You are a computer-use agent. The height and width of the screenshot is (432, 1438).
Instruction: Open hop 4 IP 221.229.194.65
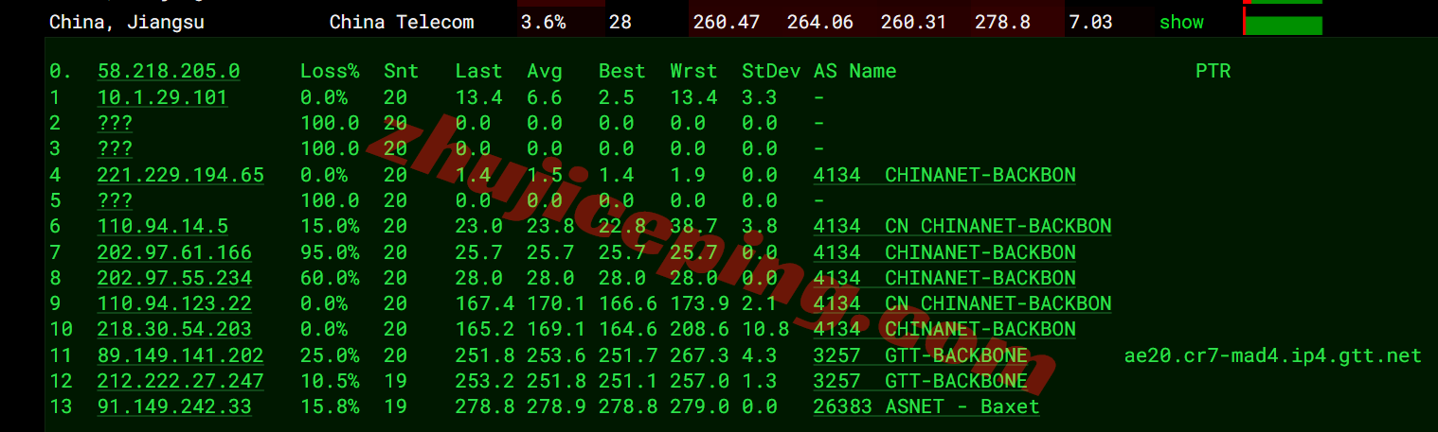(181, 175)
